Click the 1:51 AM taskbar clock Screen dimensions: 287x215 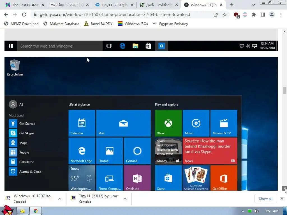pos(272,211)
